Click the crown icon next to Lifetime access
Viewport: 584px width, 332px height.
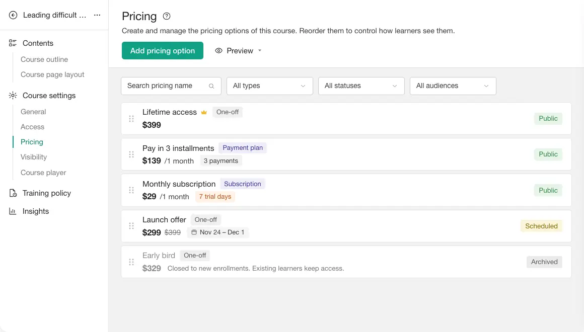pyautogui.click(x=204, y=112)
